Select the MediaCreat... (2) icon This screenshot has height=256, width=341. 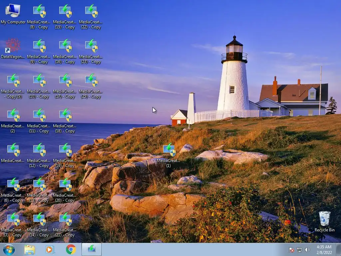[13, 120]
